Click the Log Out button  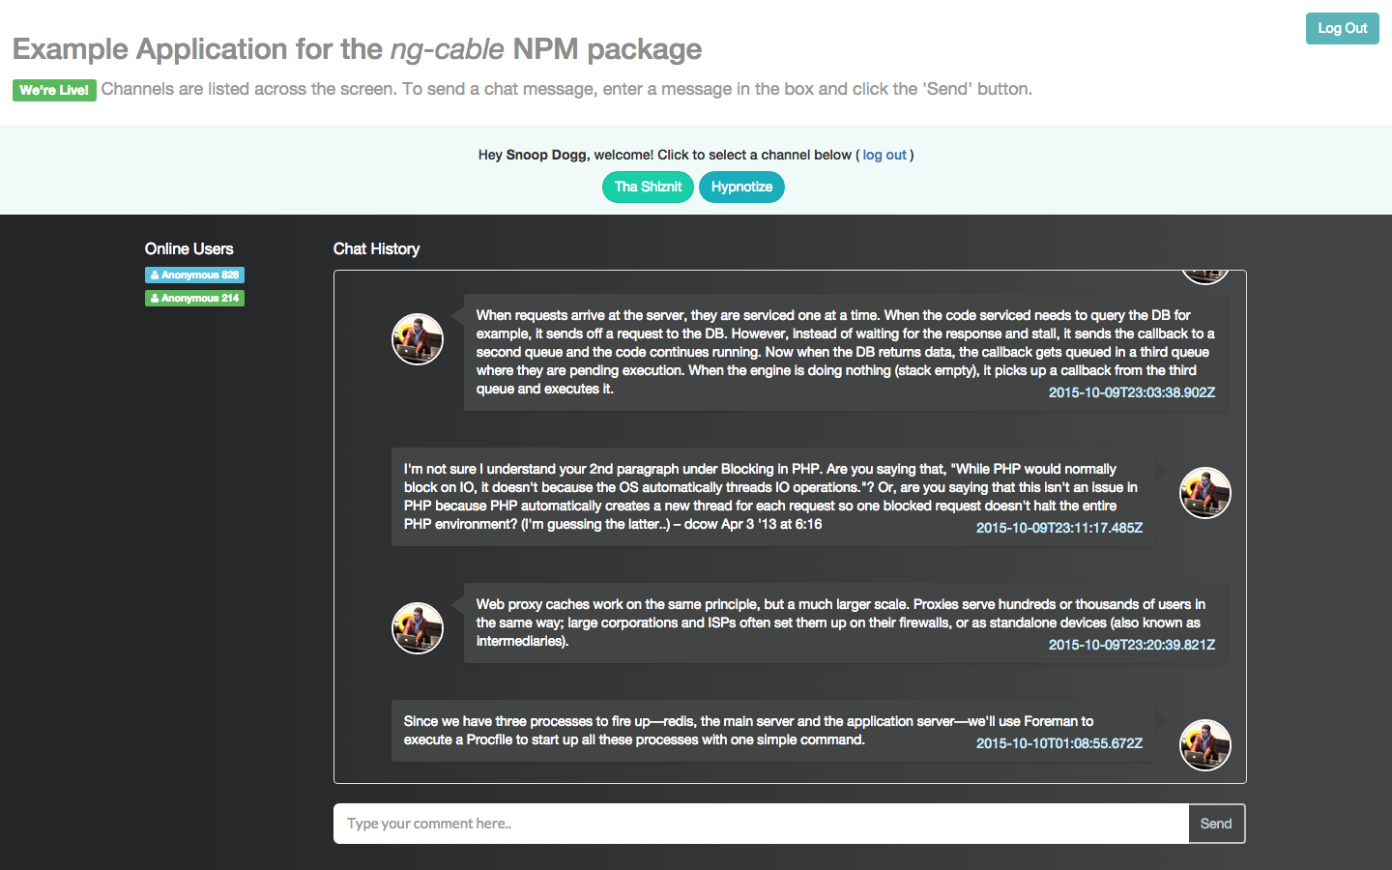tap(1342, 28)
